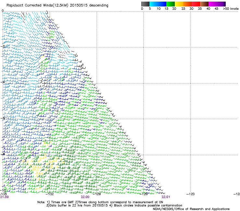This screenshot has width=240, height=211.
Task: Click the "Data buffer is 22 hrs" note line
Action: tap(114, 205)
